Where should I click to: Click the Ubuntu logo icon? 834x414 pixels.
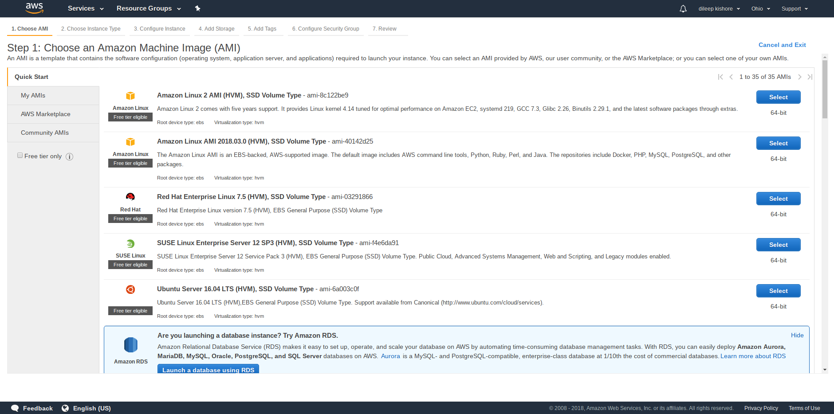(130, 289)
